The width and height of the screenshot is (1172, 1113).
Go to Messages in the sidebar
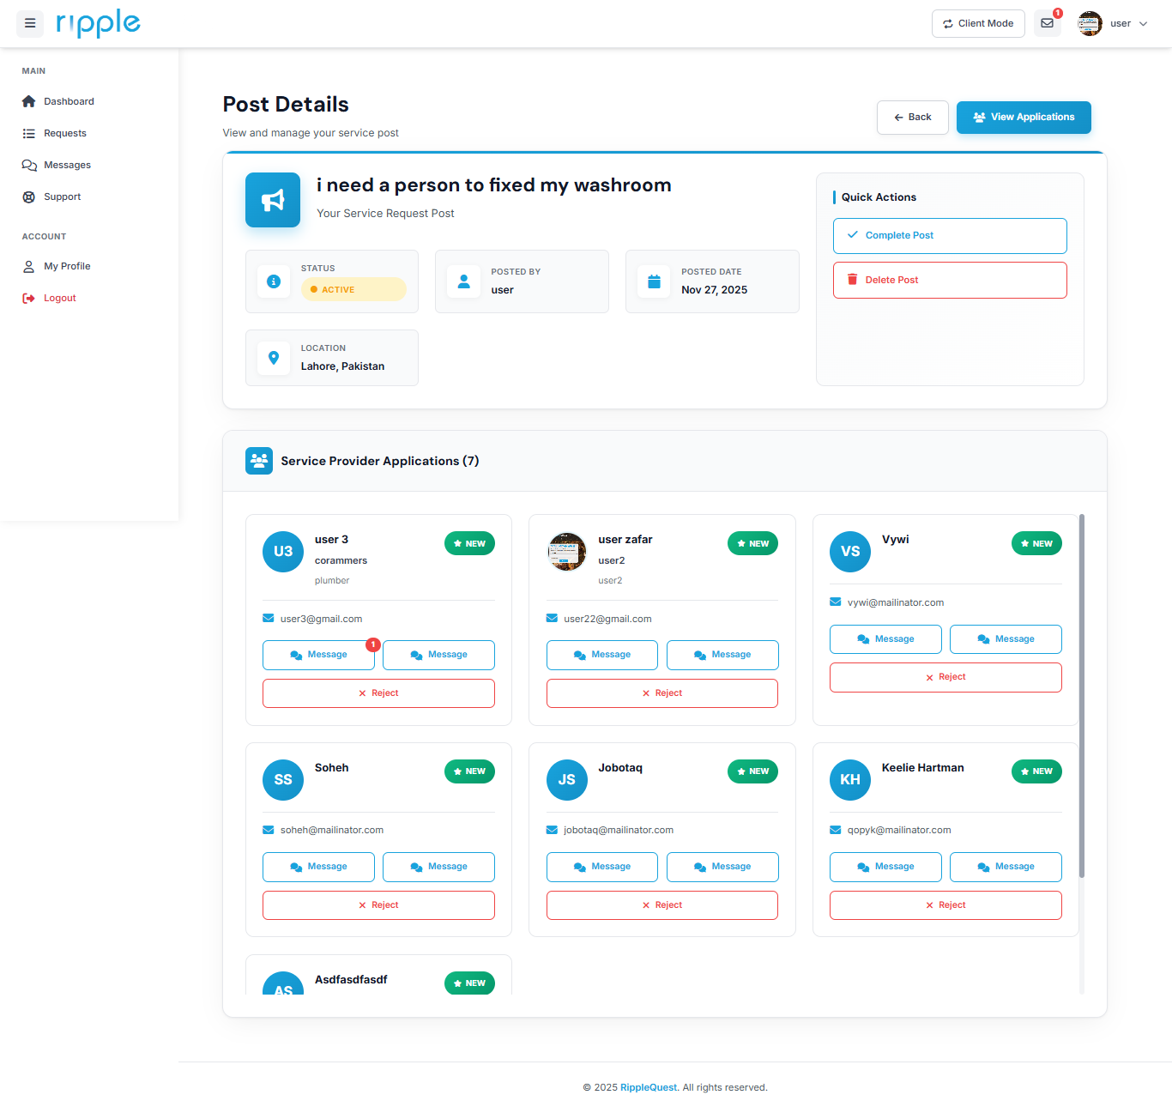click(x=67, y=165)
